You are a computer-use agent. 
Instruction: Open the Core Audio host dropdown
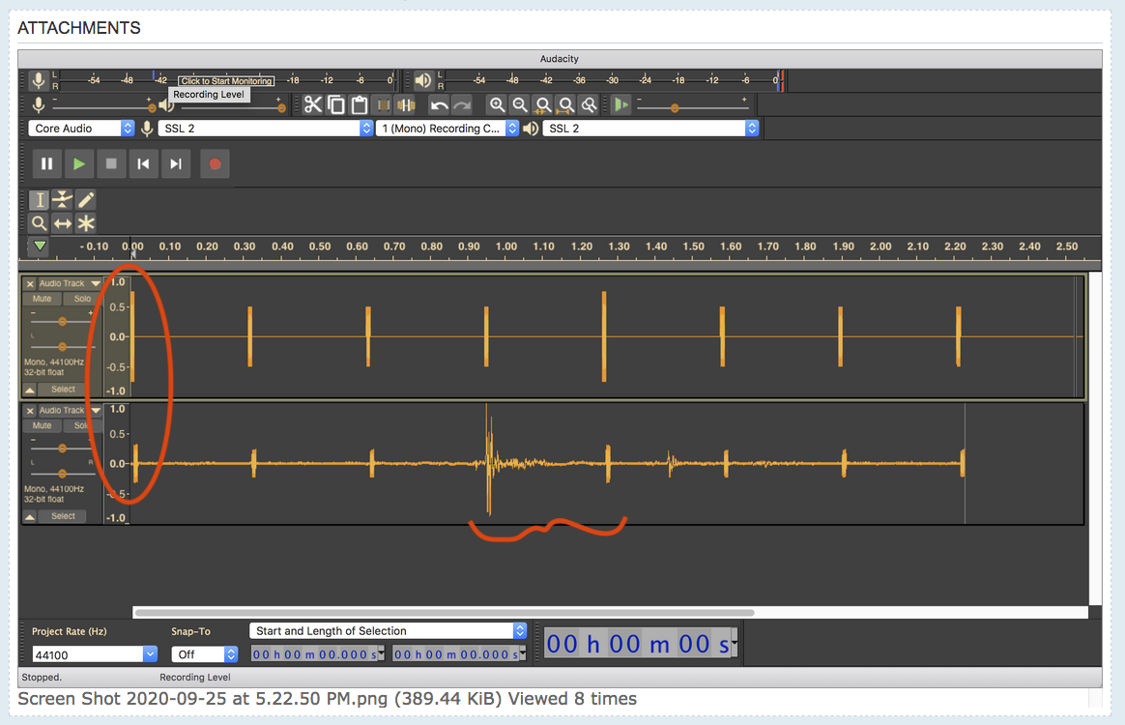pyautogui.click(x=82, y=128)
